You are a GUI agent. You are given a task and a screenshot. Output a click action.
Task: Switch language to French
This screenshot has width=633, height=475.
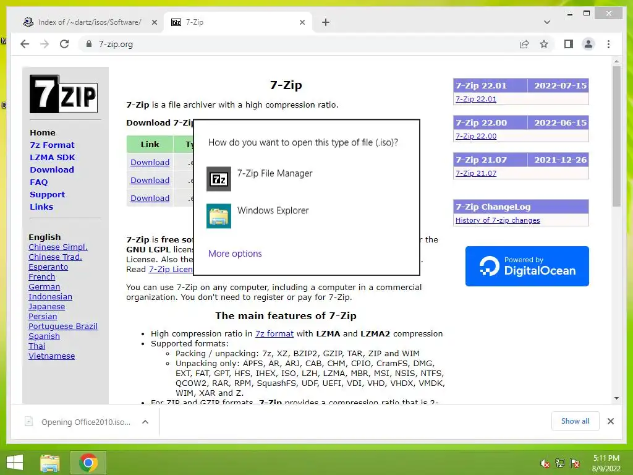pos(41,276)
